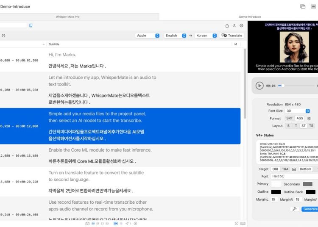Click the Translate button
The image size is (318, 227).
[232, 36]
